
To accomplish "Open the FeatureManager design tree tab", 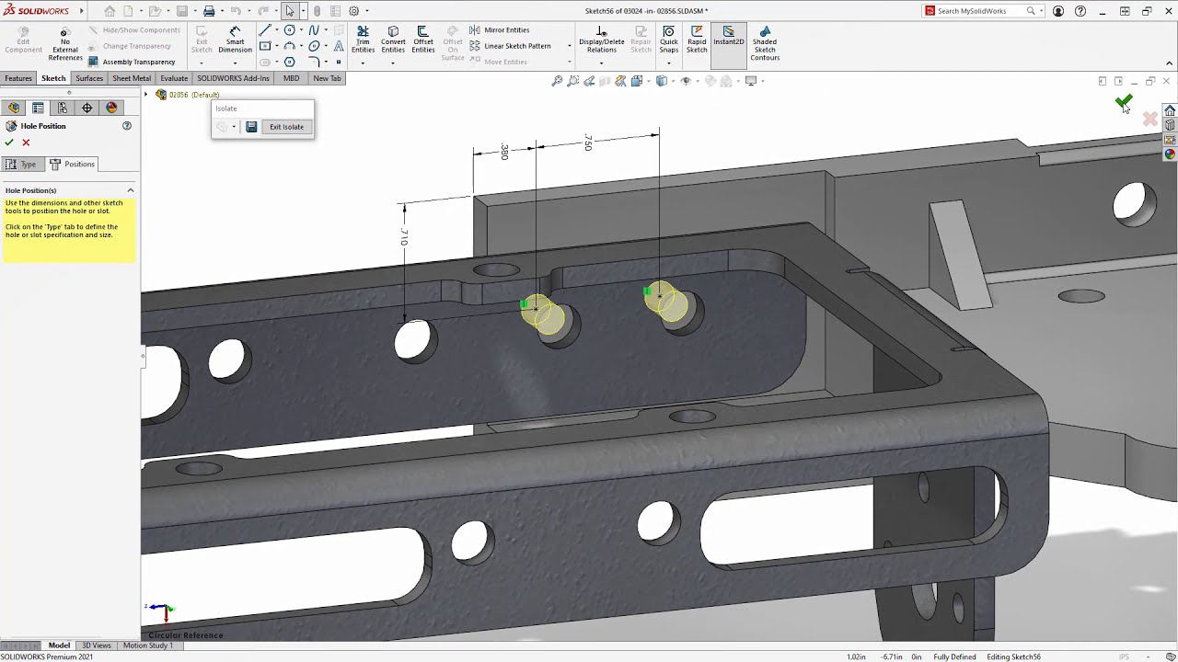I will [x=14, y=108].
